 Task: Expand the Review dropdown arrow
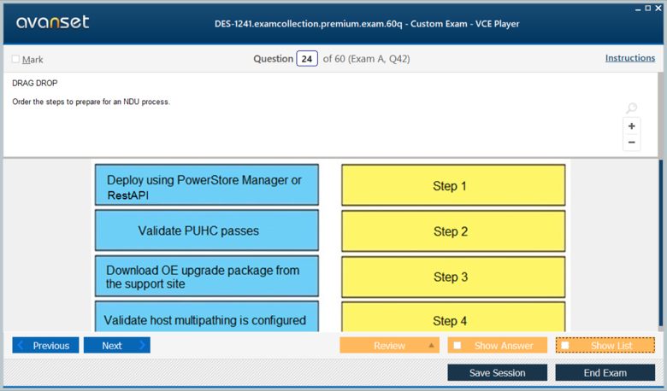click(x=431, y=345)
